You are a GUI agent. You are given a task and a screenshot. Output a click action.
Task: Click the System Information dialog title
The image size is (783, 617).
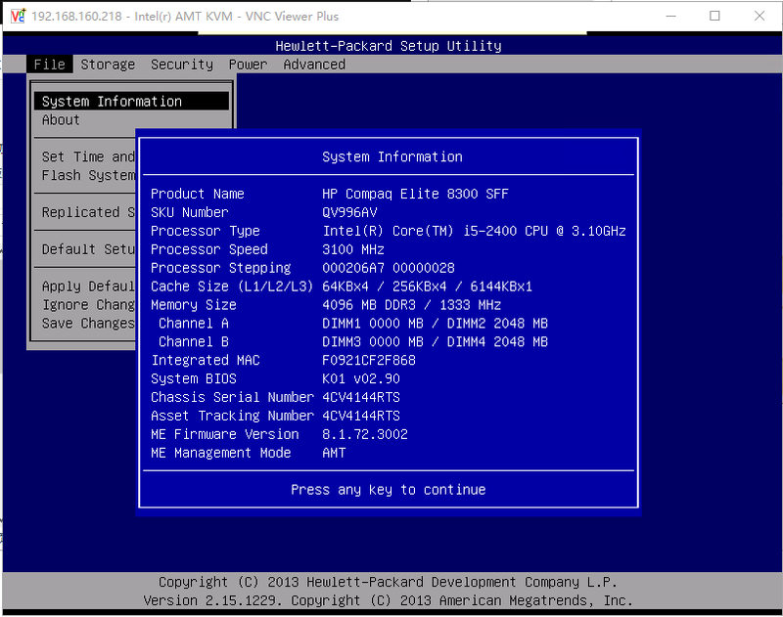(391, 157)
